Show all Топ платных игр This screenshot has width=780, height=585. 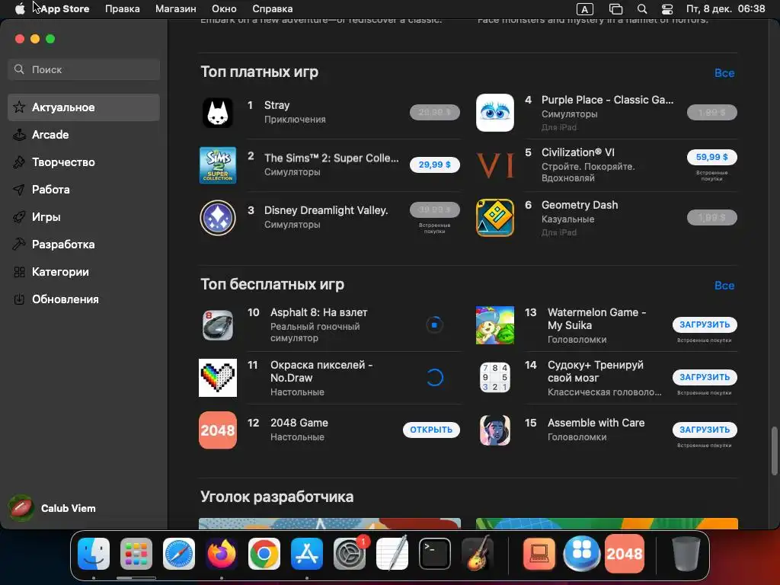(724, 73)
